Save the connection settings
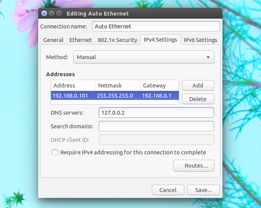The image size is (261, 208). pos(203,190)
